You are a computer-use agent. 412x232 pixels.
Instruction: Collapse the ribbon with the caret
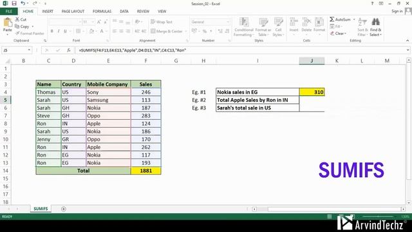click(x=407, y=41)
